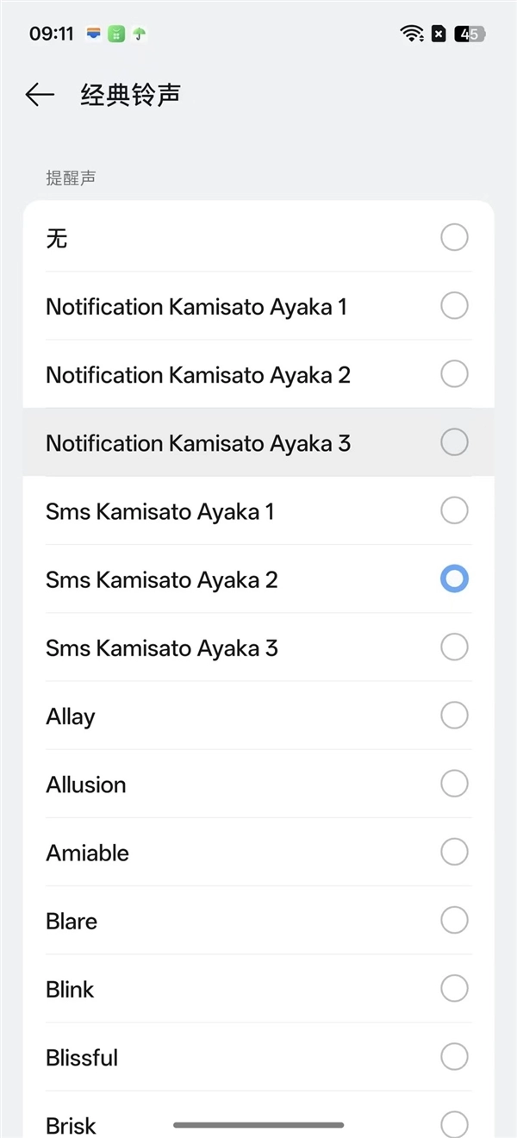This screenshot has height=1138, width=517.
Task: Choose Sms Kamisato Ayaka 1 sound
Action: pos(160,511)
